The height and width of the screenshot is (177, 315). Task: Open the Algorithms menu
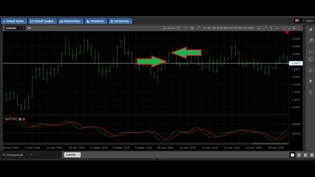120,21
